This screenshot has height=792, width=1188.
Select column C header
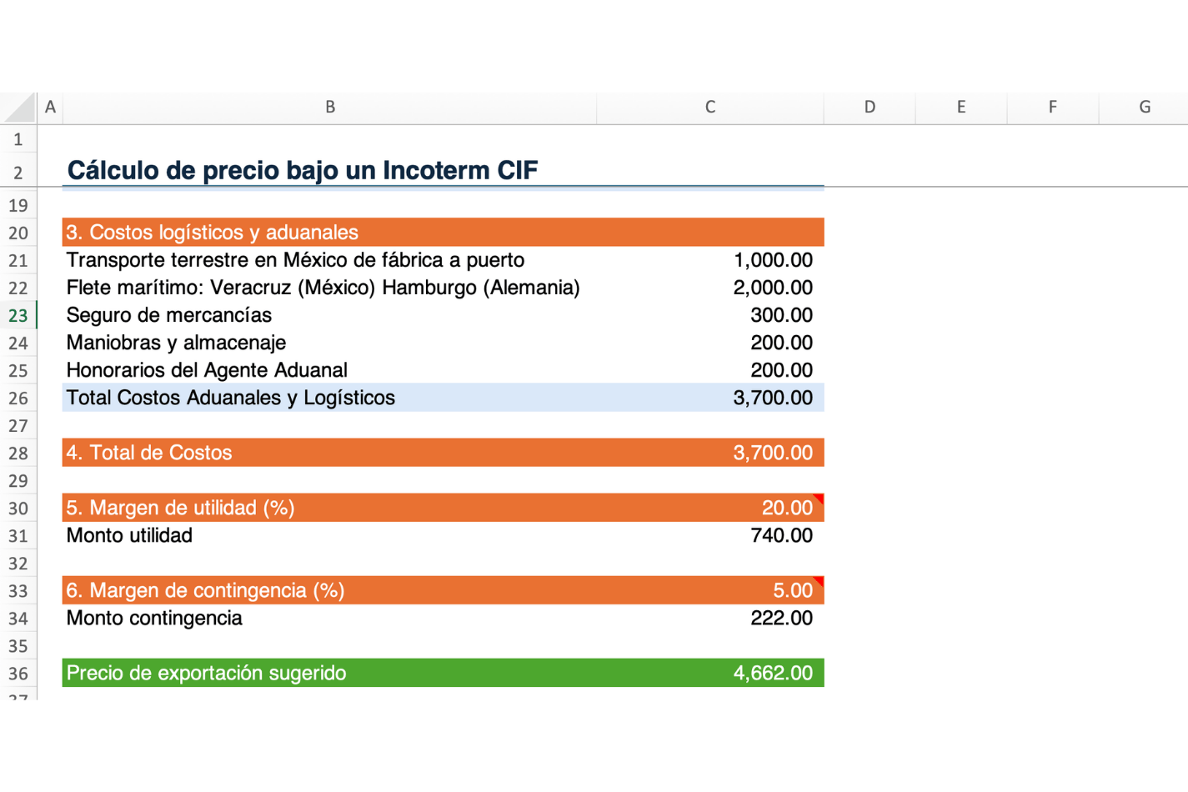coord(710,108)
